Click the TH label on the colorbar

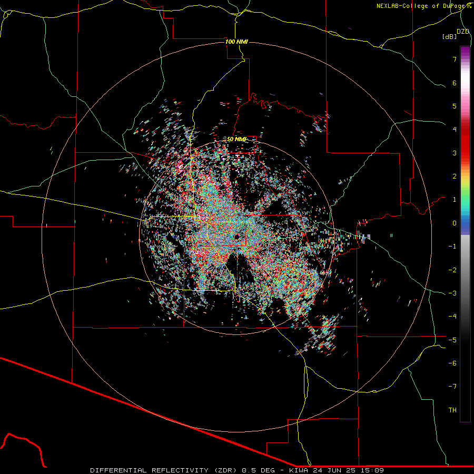[452, 410]
